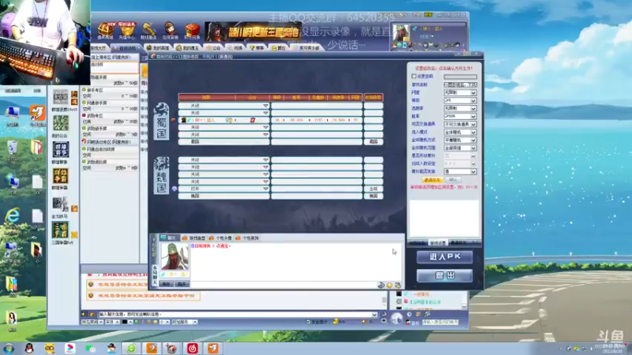Switch to the 公会 tab
Image resolution: width=632 pixels, height=355 pixels.
click(x=214, y=48)
